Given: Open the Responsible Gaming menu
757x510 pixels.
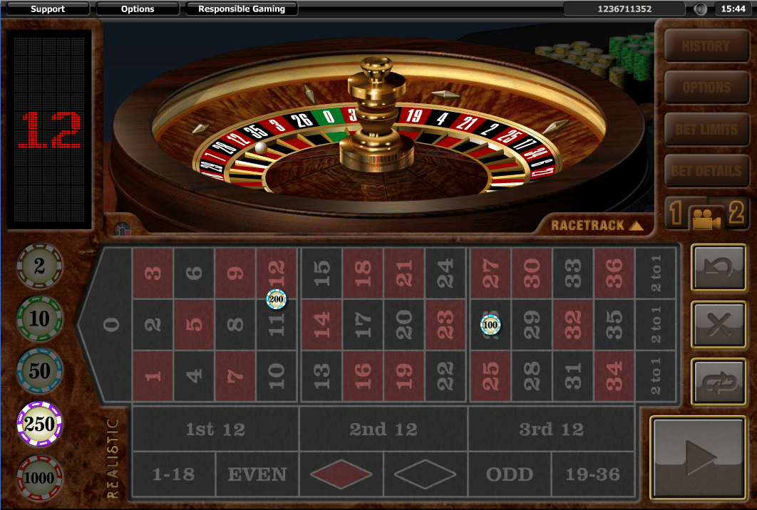Looking at the screenshot, I should click(242, 9).
